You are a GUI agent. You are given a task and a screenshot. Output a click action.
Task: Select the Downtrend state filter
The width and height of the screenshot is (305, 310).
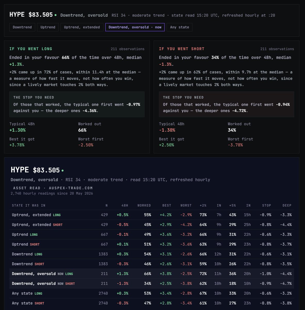pos(22,27)
